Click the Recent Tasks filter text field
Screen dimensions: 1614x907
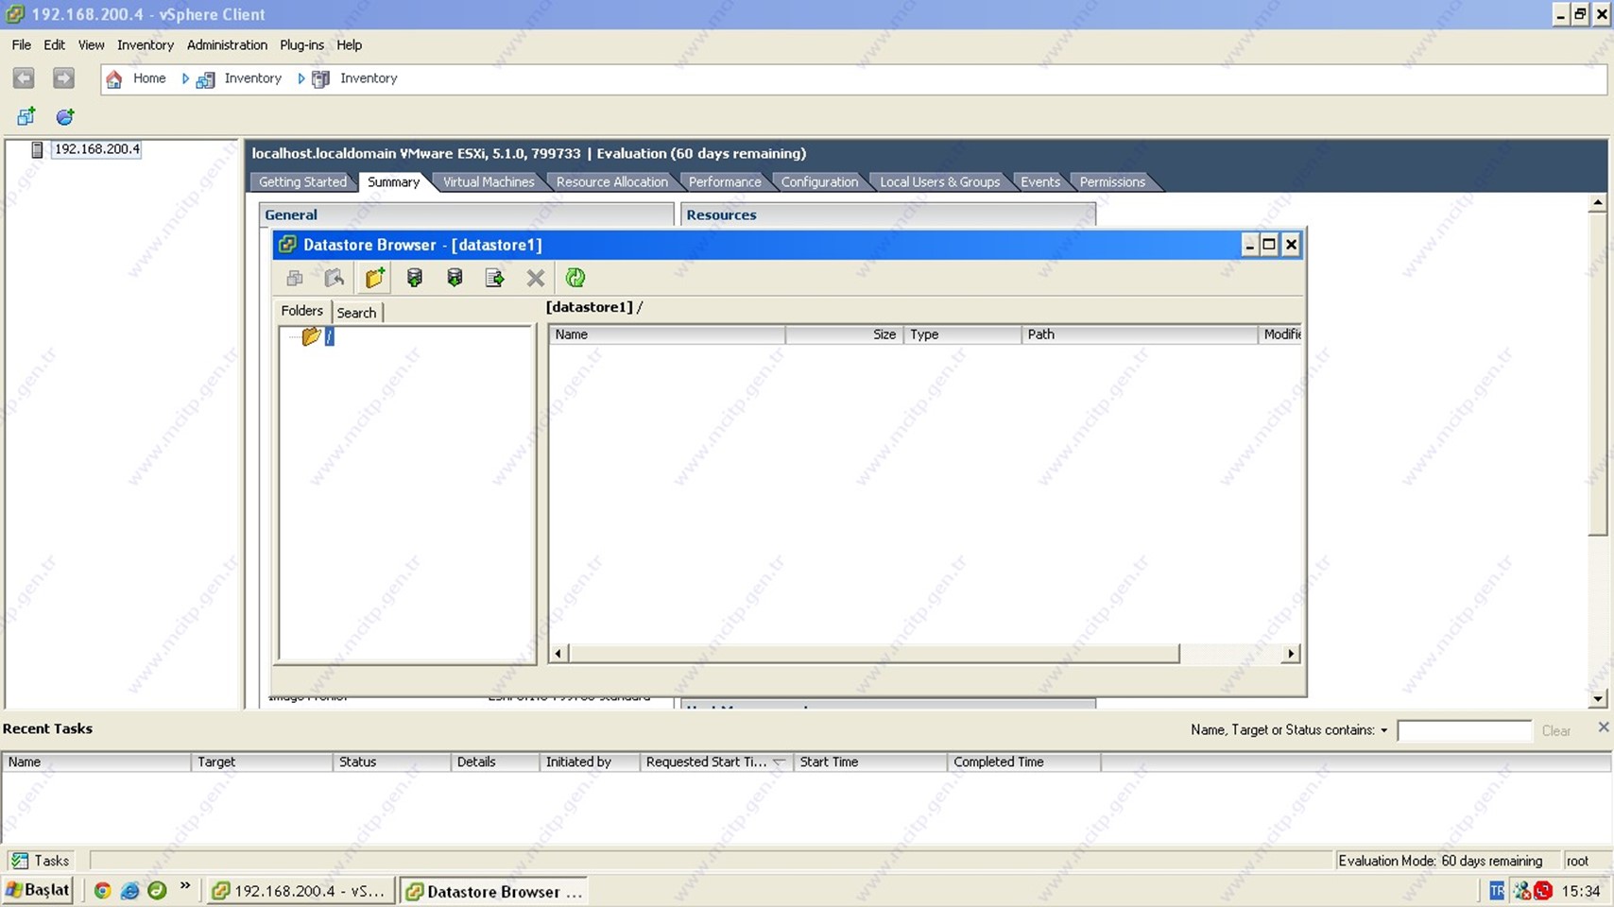point(1464,730)
